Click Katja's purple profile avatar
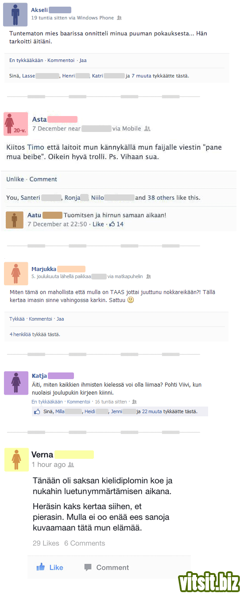 (x=16, y=383)
